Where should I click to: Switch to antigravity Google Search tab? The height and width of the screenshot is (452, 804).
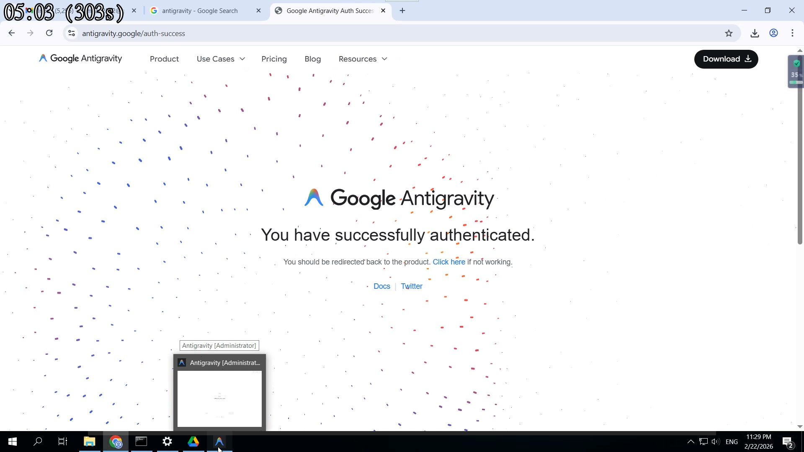tap(200, 11)
